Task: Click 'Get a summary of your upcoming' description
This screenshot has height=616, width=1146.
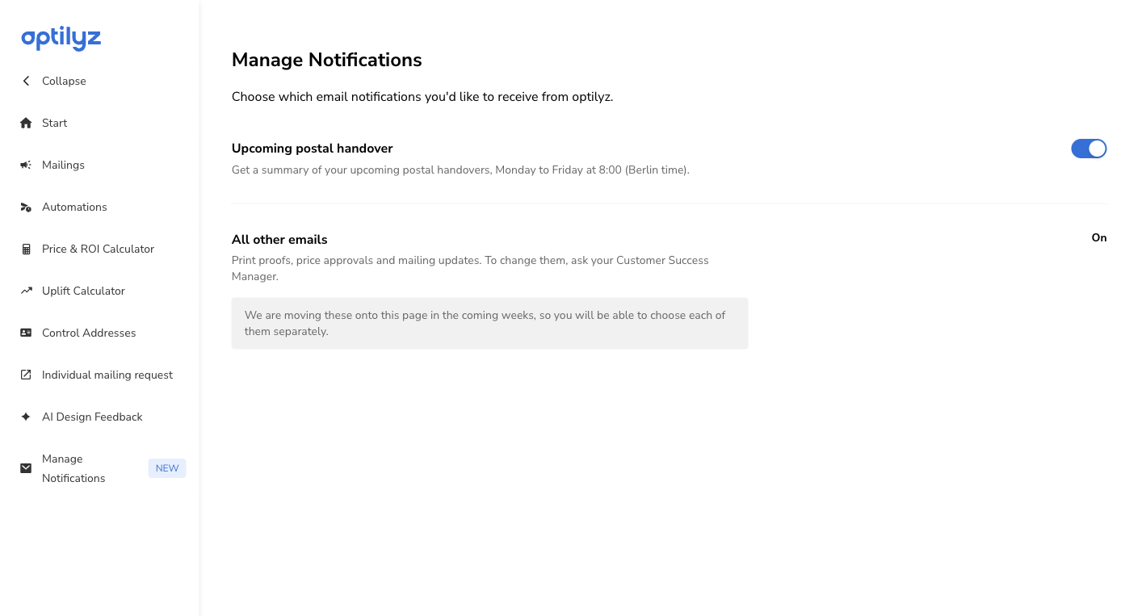Action: (x=460, y=170)
